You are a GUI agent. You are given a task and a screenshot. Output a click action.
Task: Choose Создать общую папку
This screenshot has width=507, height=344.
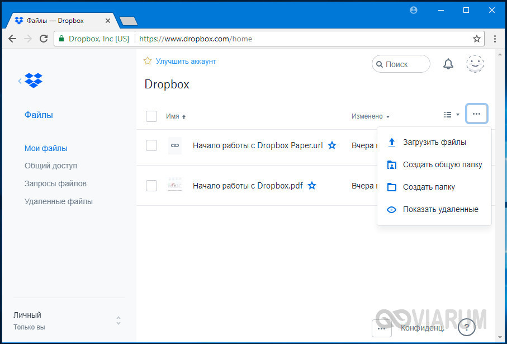click(x=434, y=164)
